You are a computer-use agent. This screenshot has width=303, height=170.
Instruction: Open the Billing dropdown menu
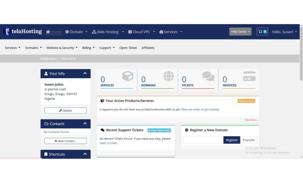88,48
